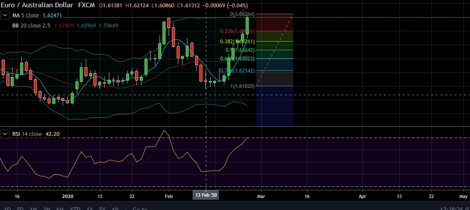Image resolution: width=470 pixels, height=210 pixels.
Task: Click the open price O1.61381
Action: tap(111, 6)
